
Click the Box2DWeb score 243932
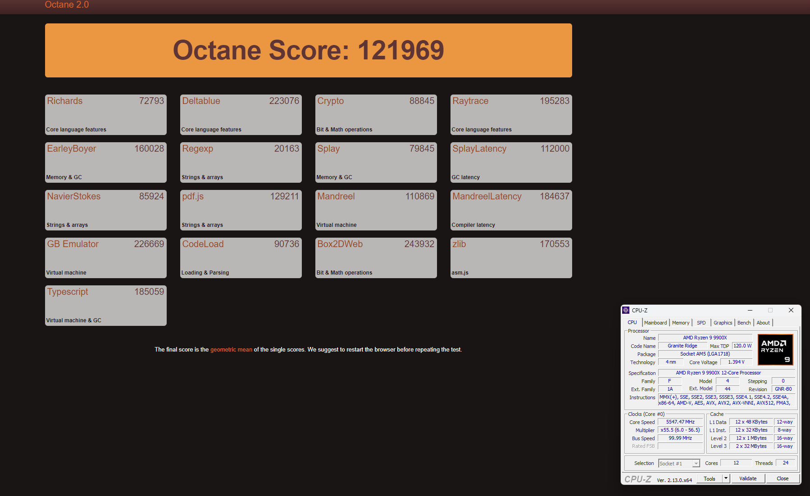point(419,244)
